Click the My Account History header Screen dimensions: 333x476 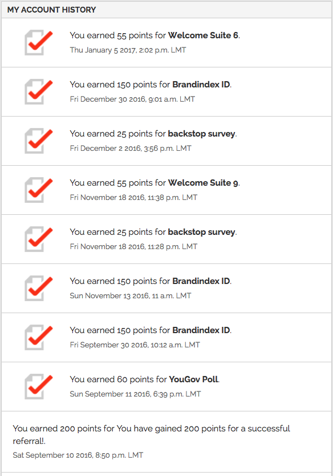pos(51,10)
